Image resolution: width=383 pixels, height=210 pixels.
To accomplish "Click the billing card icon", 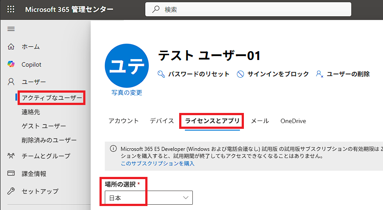I will pos(11,173).
